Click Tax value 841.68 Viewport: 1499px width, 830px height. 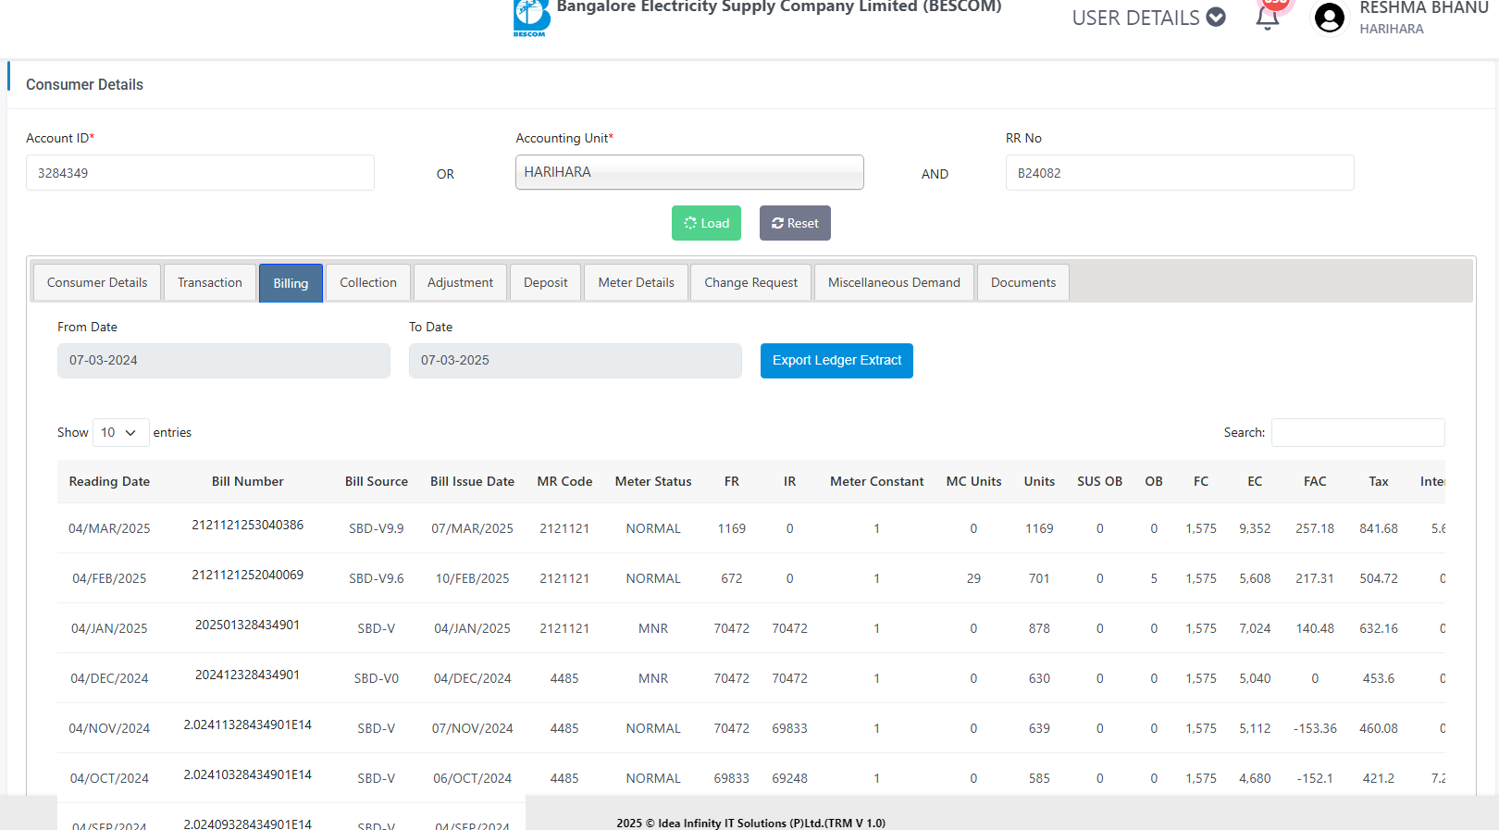click(1379, 528)
